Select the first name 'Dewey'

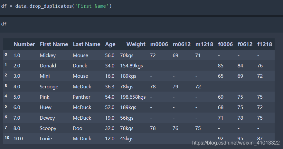(x=47, y=118)
